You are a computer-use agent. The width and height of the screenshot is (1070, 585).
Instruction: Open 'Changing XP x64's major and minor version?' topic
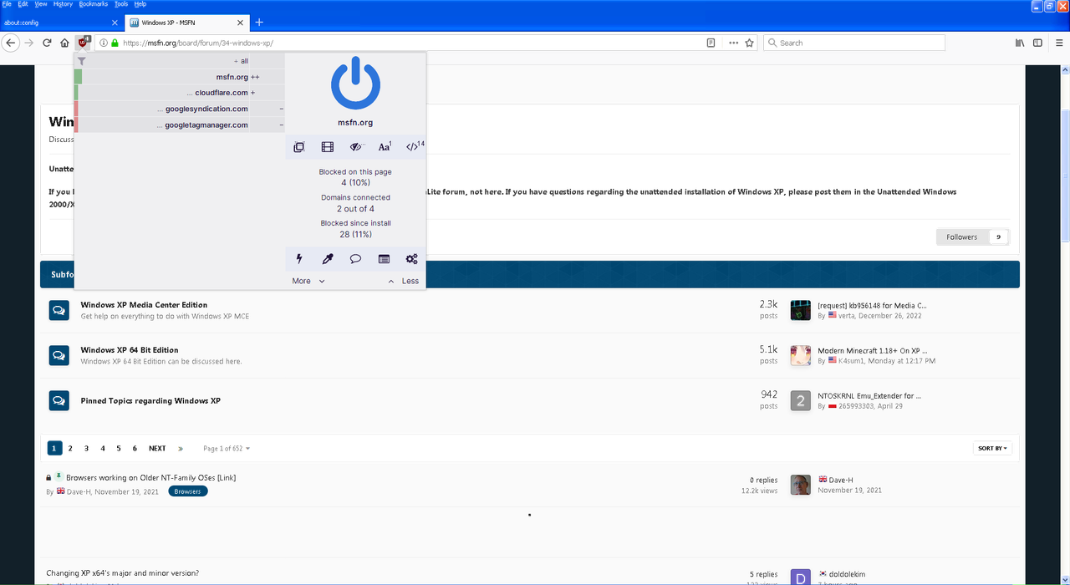coord(123,573)
